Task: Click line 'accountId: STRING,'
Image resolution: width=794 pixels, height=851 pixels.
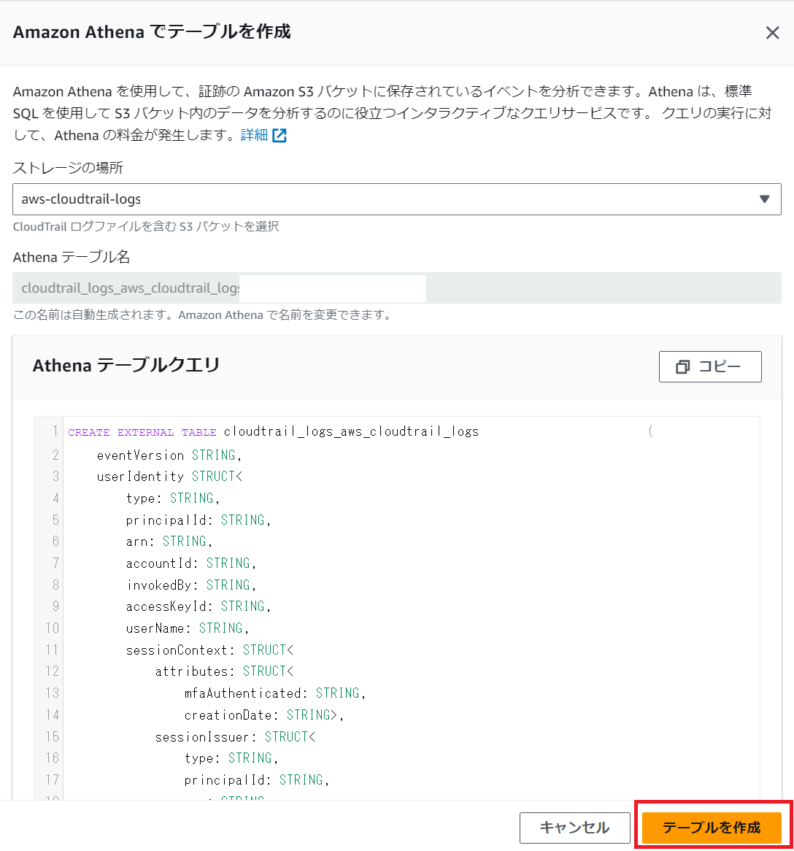Action: pos(191,563)
